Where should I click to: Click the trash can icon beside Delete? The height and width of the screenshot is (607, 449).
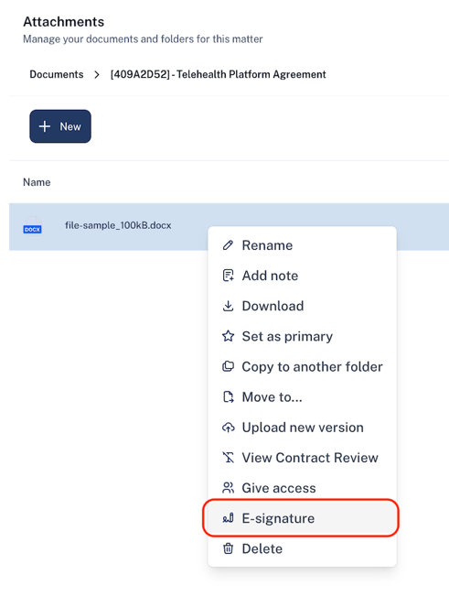[x=228, y=548]
